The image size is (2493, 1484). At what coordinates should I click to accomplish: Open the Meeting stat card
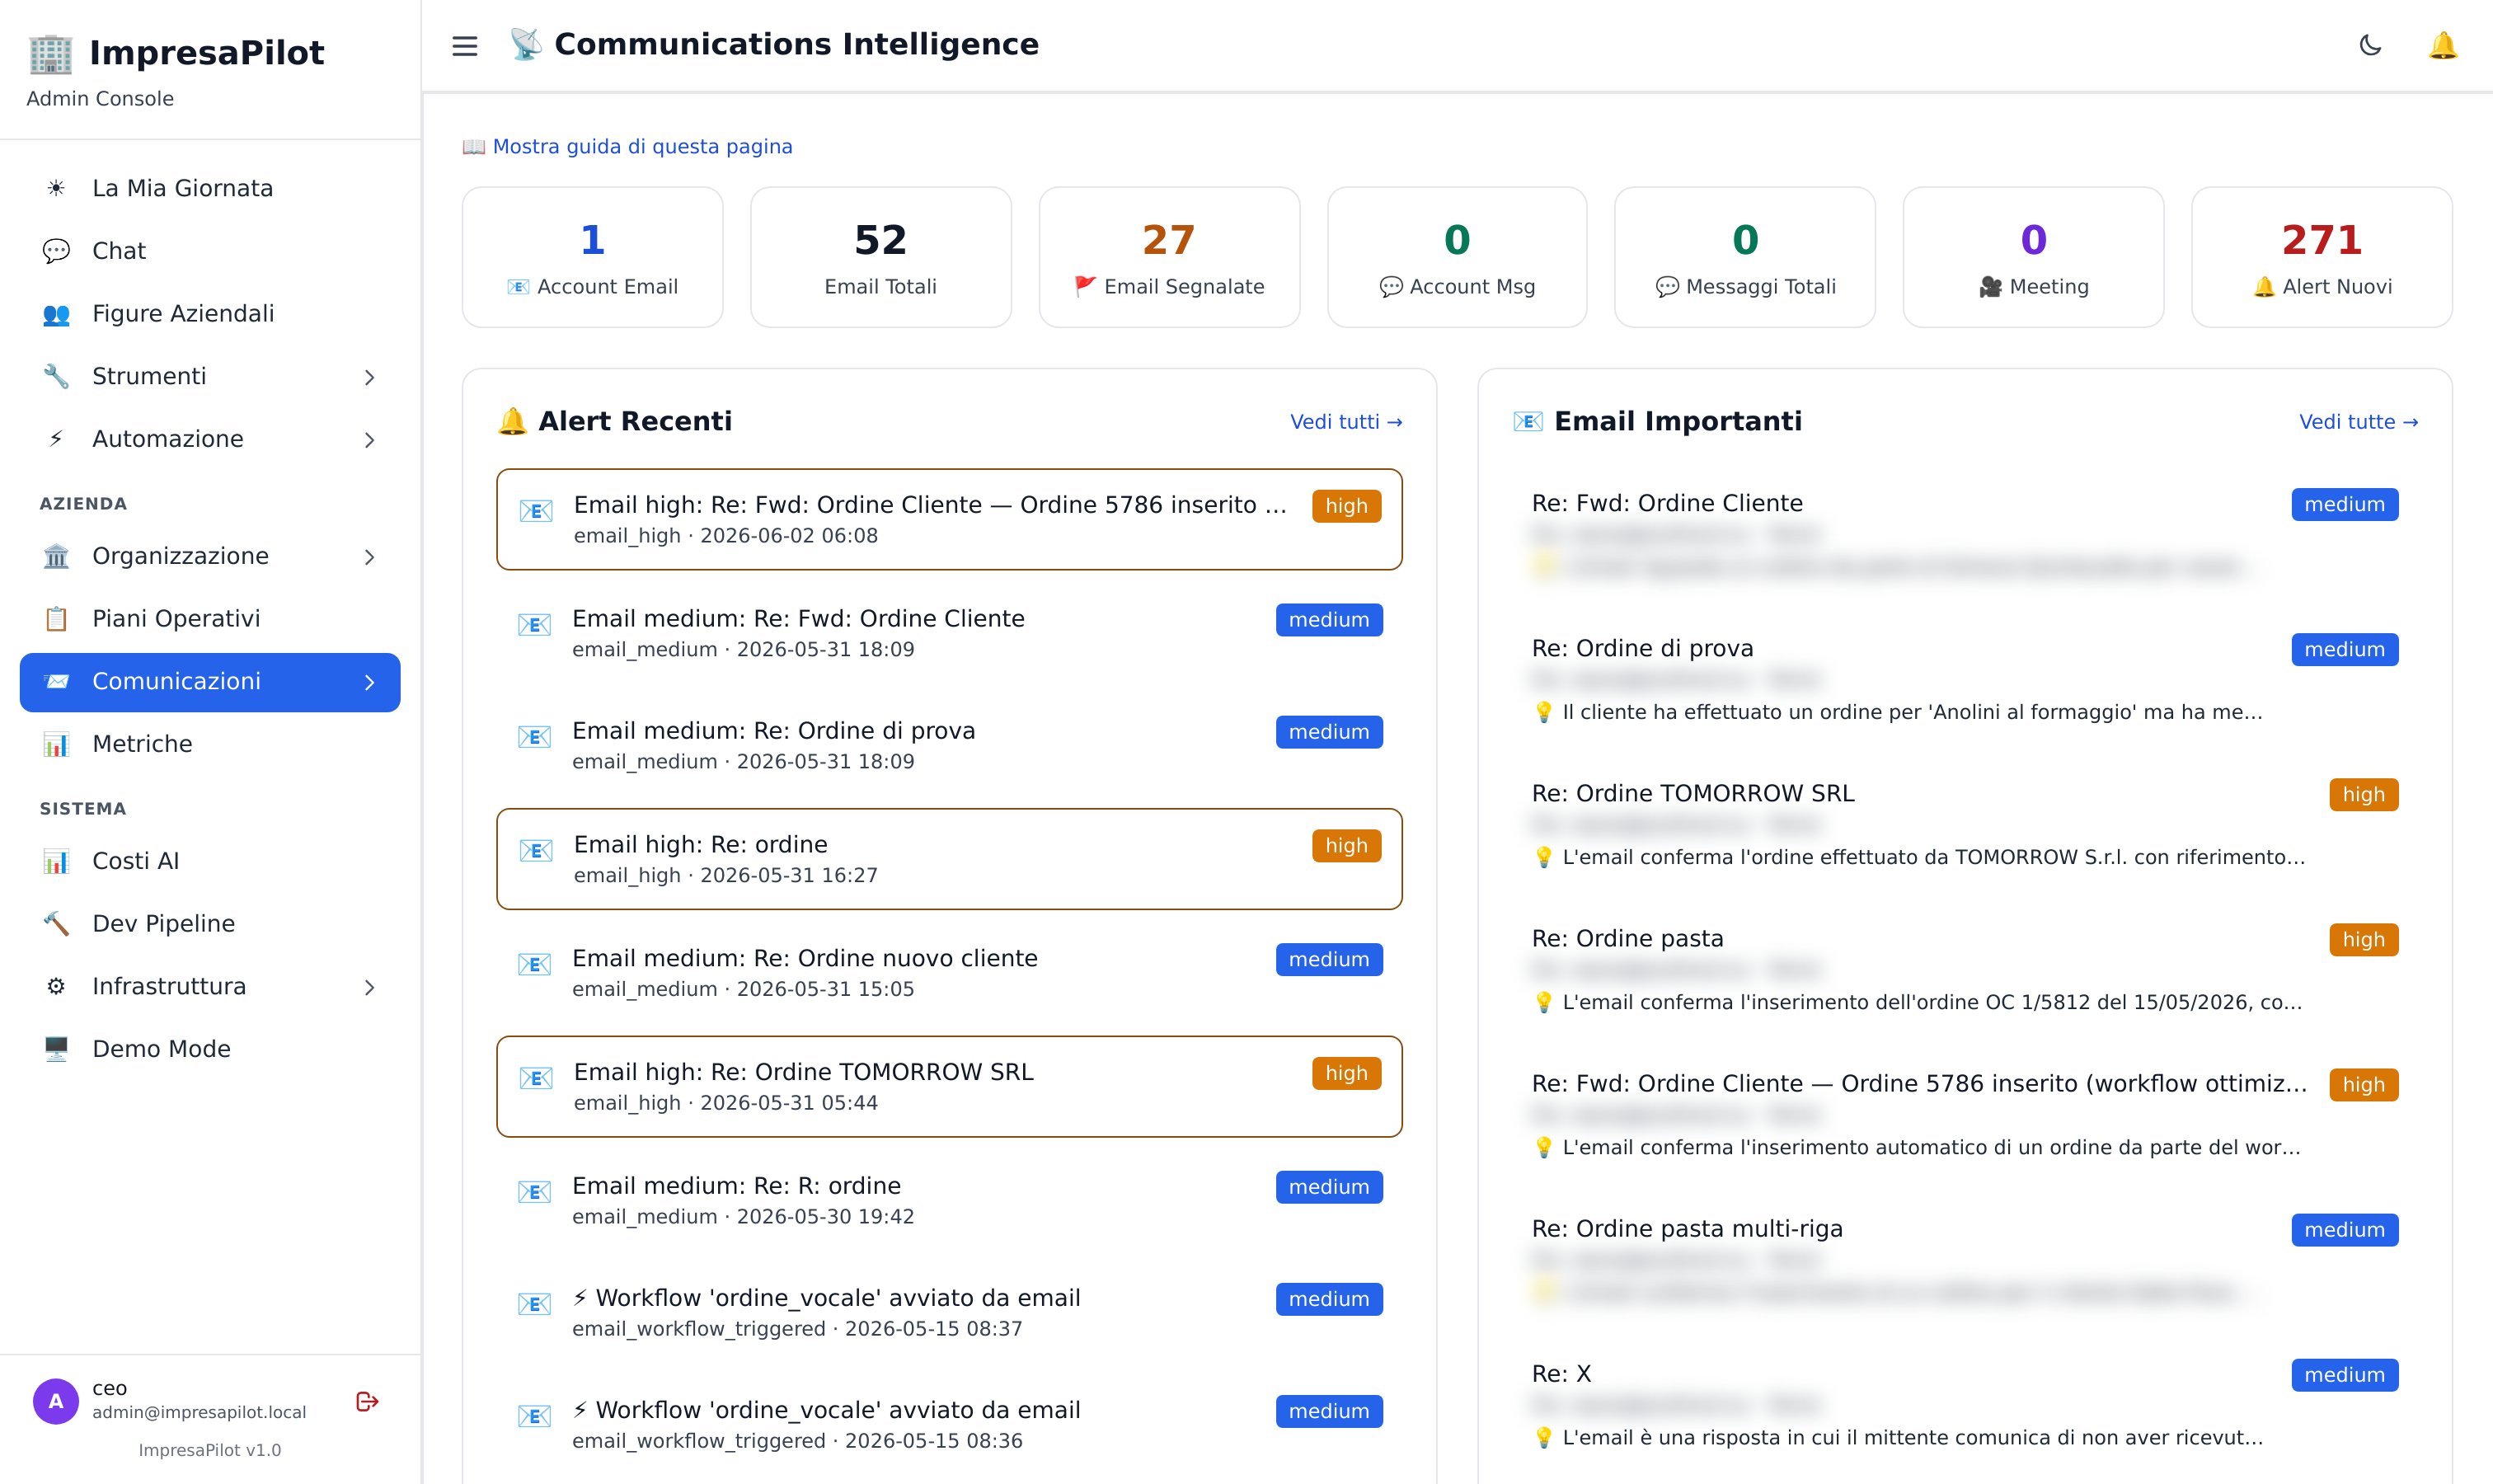[2034, 257]
